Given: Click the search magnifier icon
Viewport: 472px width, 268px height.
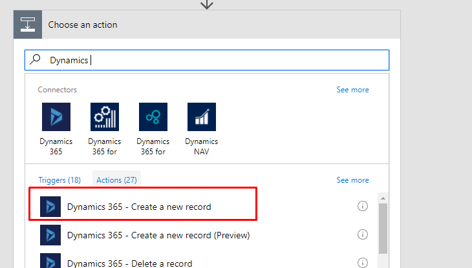Looking at the screenshot, I should [x=35, y=59].
